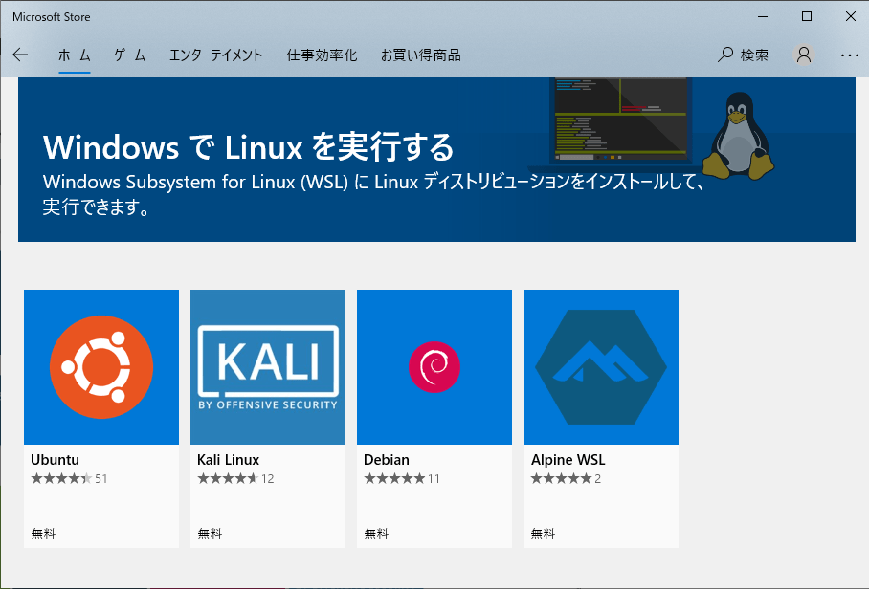This screenshot has height=589, width=869.
Task: Open the エンターテイメント section
Action: click(x=215, y=55)
